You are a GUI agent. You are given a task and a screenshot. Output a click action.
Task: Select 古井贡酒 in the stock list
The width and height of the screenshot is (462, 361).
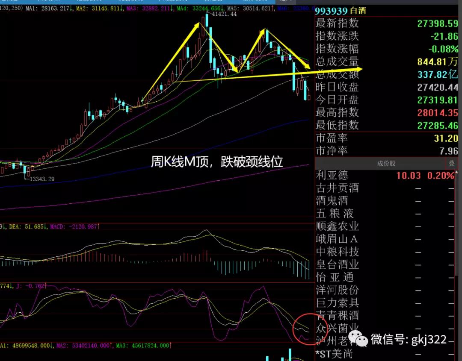[338, 188]
